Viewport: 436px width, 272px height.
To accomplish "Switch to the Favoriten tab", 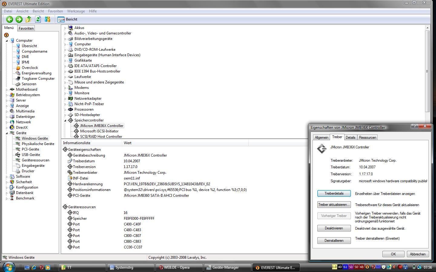I will tap(26, 28).
